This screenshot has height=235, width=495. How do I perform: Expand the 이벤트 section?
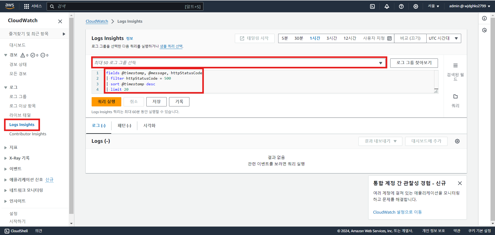pos(6,169)
